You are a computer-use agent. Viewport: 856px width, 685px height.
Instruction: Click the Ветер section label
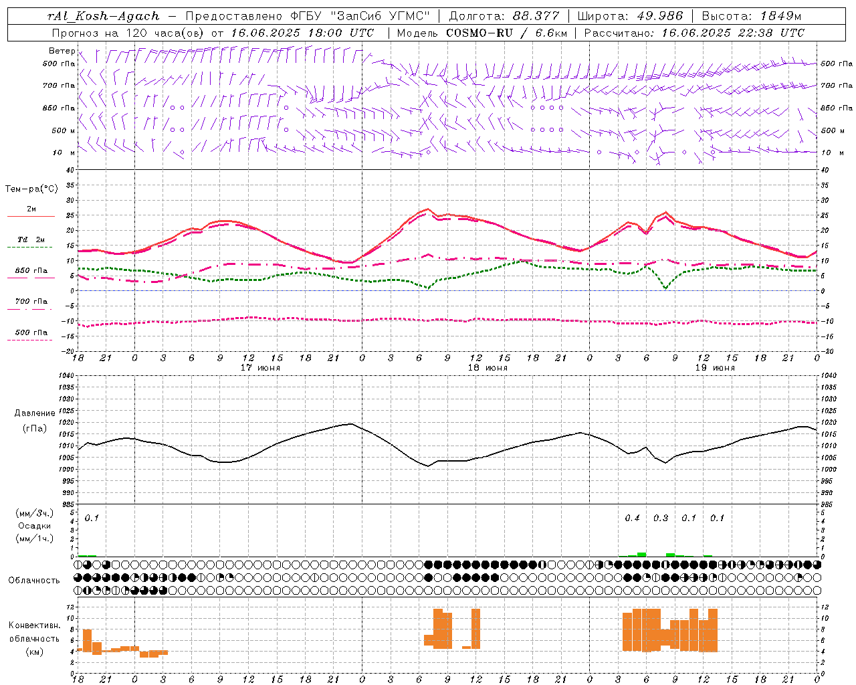pos(62,51)
